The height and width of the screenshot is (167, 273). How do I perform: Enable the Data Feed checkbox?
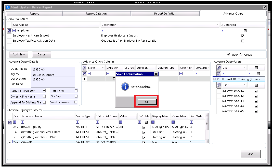76,91
